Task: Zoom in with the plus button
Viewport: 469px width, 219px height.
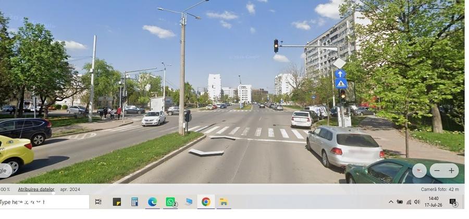Action: coord(451,171)
